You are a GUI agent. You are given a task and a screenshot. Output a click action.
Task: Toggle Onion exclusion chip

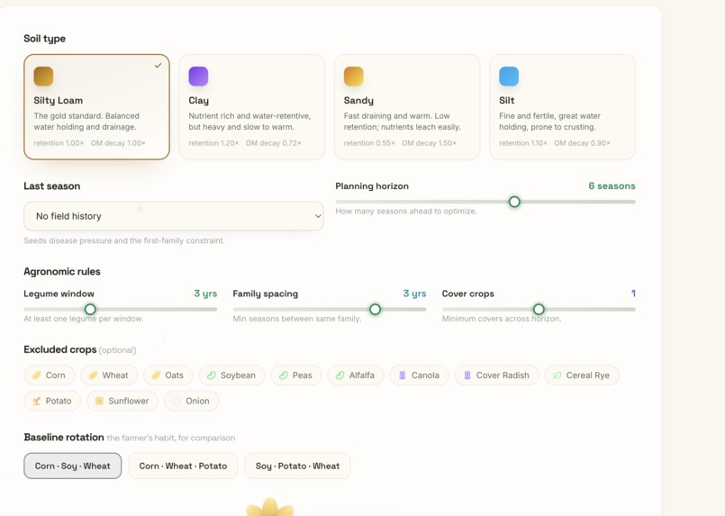coord(192,401)
